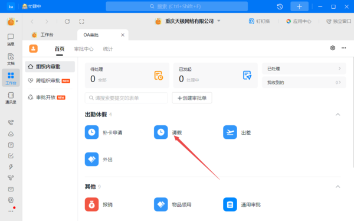This screenshot has width=354, height=221.
Task: Close the OA审批 tab
Action: pyautogui.click(x=123, y=35)
